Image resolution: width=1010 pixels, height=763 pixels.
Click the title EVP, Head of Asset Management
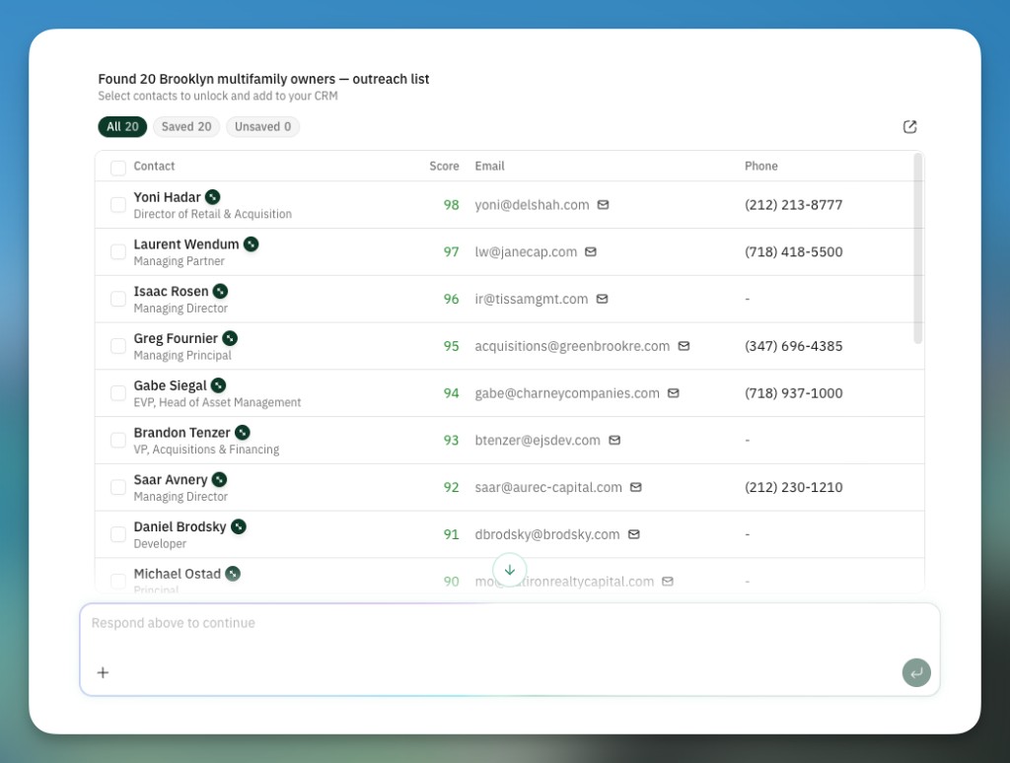pos(217,402)
